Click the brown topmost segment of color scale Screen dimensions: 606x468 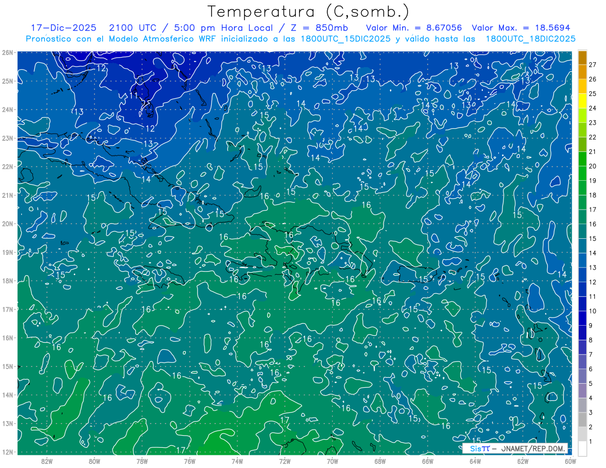click(582, 58)
